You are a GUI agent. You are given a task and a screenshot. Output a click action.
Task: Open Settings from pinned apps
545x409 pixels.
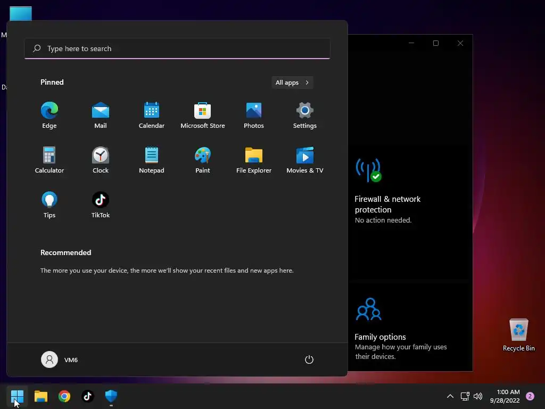(305, 116)
